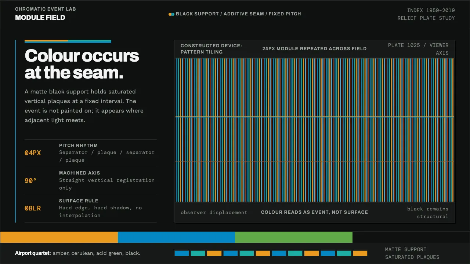Click "Straight vertical registration only" description

(x=107, y=184)
